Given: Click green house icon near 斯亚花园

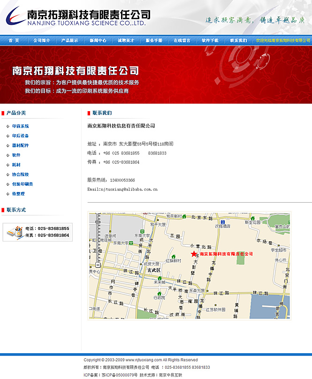Looking at the screenshot, I should pos(253,218).
